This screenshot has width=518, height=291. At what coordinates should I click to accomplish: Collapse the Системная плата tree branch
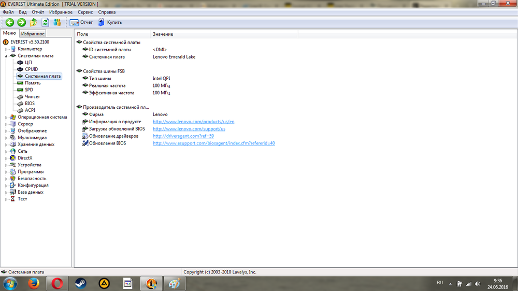point(6,56)
